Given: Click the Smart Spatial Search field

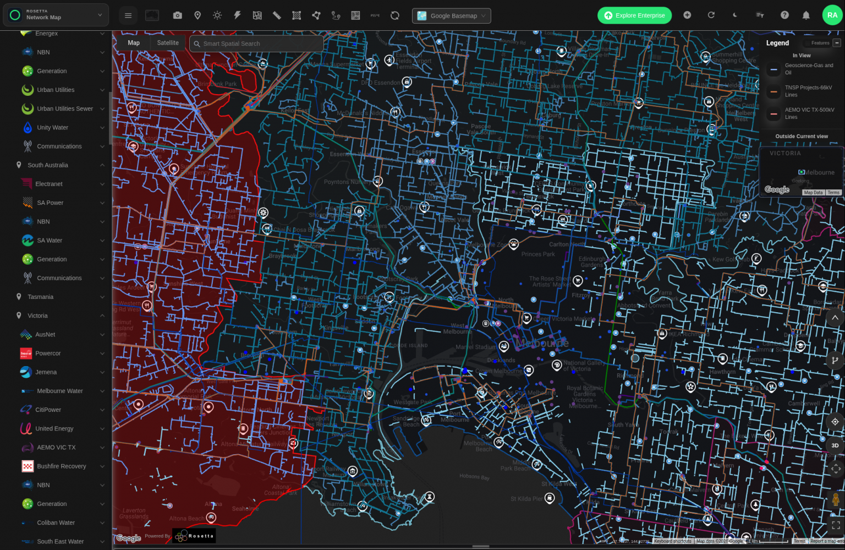Looking at the screenshot, I should (x=256, y=43).
